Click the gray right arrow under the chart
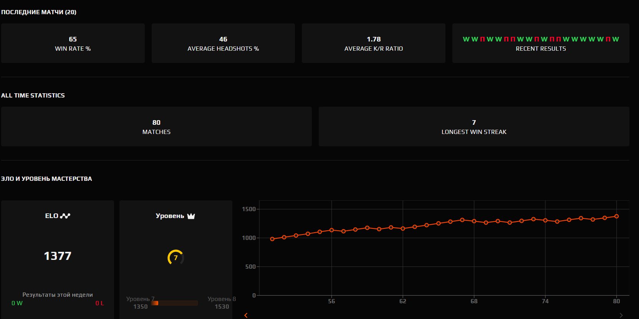Screen dimensions: 639x319 click(621, 315)
